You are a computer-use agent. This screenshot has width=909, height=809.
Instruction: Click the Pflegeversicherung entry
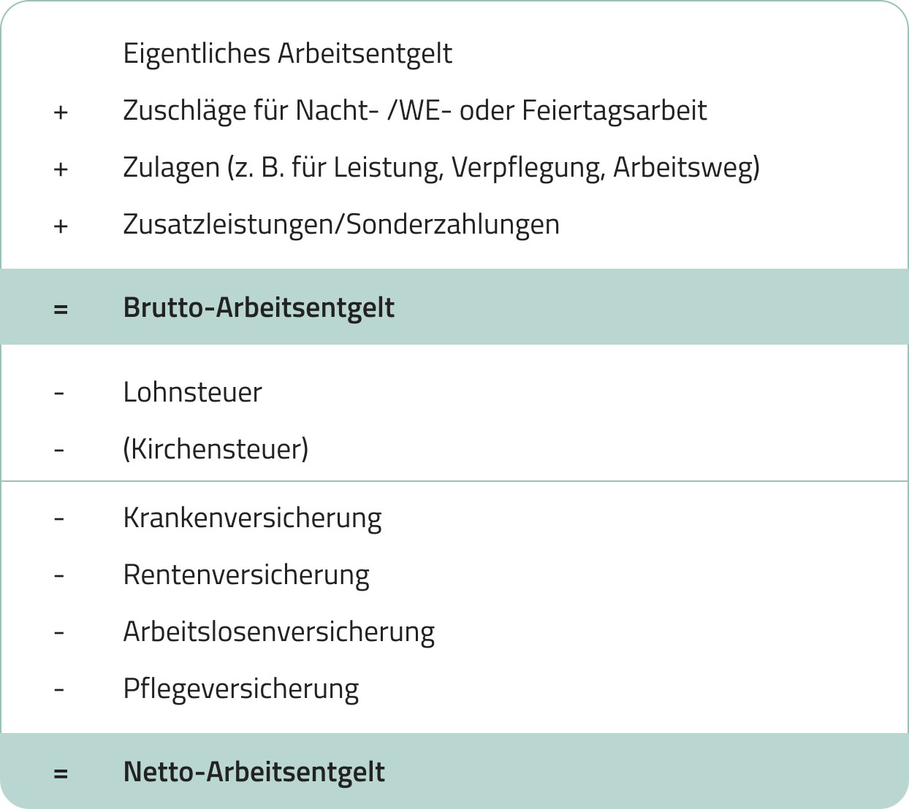coord(240,689)
